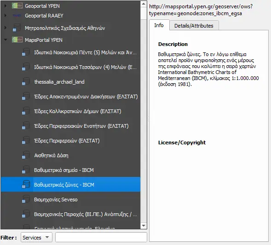This screenshot has width=271, height=245.
Task: Select Ιδιωτικά Νοικοκυριά Πέντε (5) Μελών layer
Action: tap(86, 52)
